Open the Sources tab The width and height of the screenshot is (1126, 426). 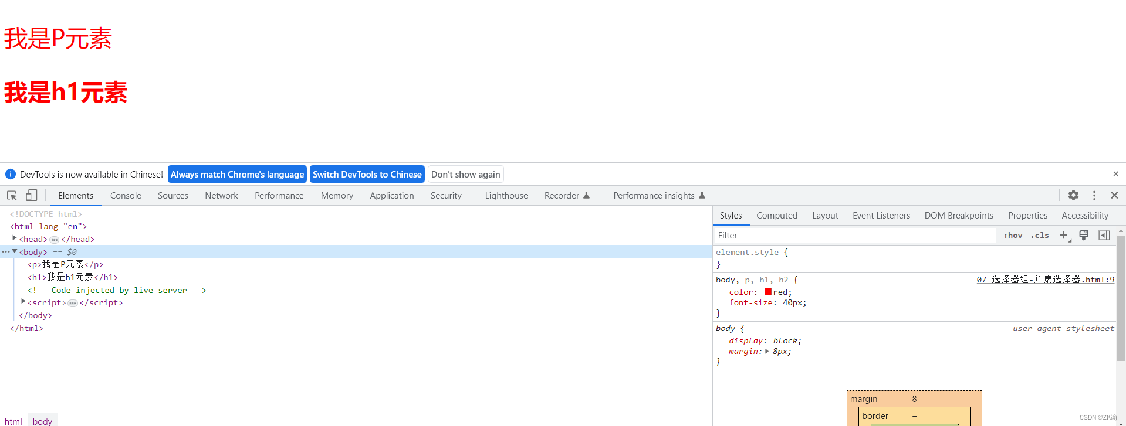(x=173, y=196)
